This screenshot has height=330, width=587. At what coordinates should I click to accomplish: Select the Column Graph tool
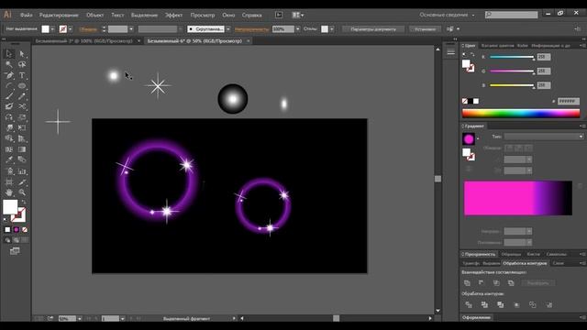click(x=22, y=171)
